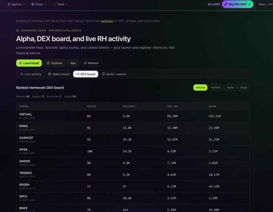Click DEGEN holders value 67
Screen dimensions: 273x212
point(124,186)
